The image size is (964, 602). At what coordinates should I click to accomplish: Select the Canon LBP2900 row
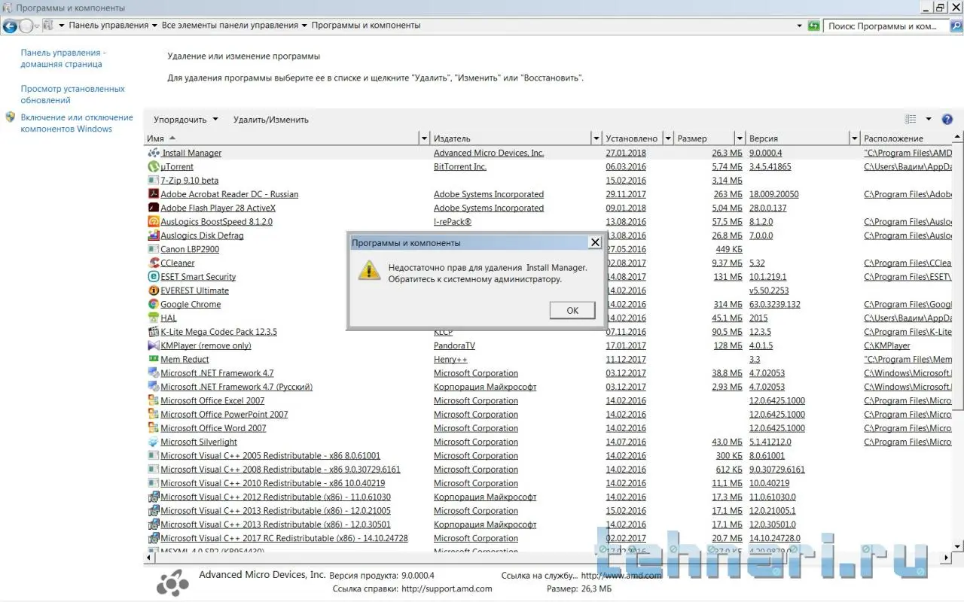pos(548,249)
